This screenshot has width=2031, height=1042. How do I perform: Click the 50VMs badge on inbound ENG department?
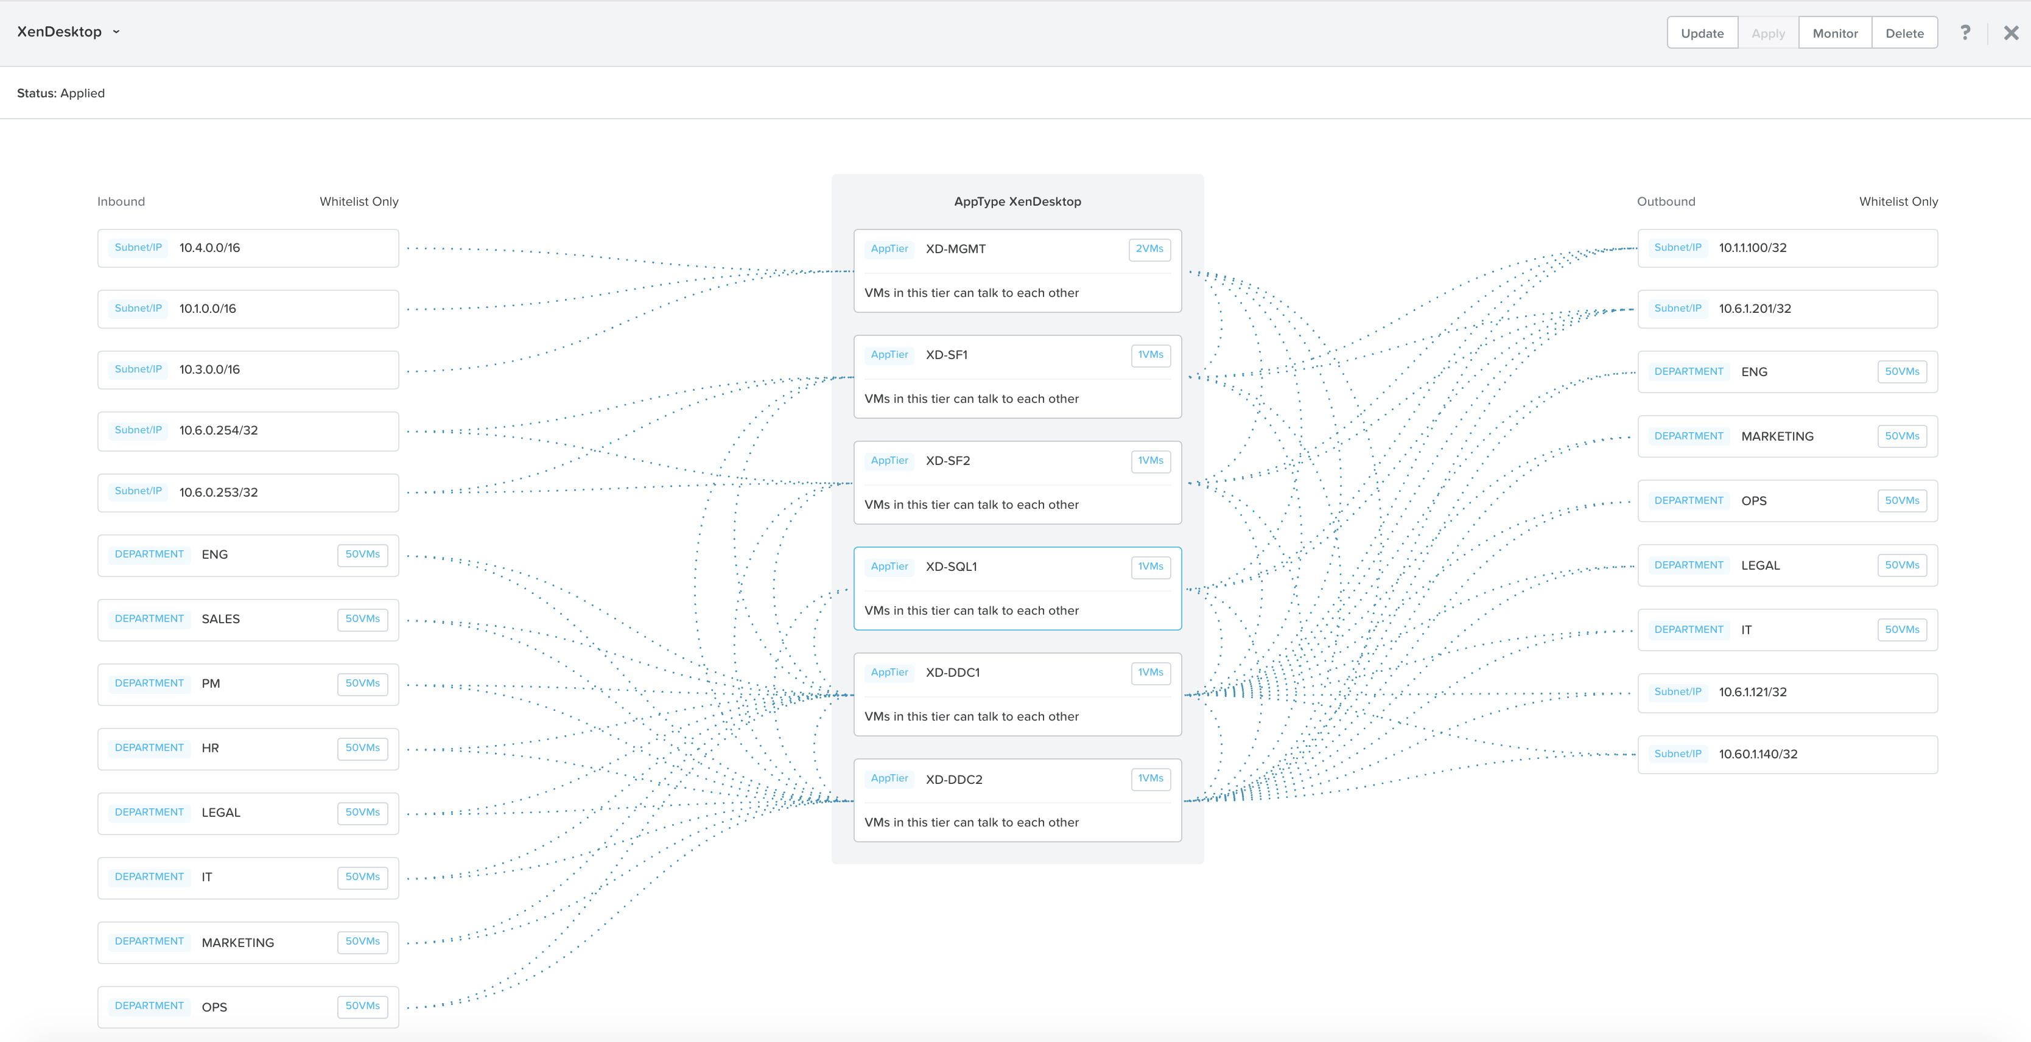coord(363,554)
